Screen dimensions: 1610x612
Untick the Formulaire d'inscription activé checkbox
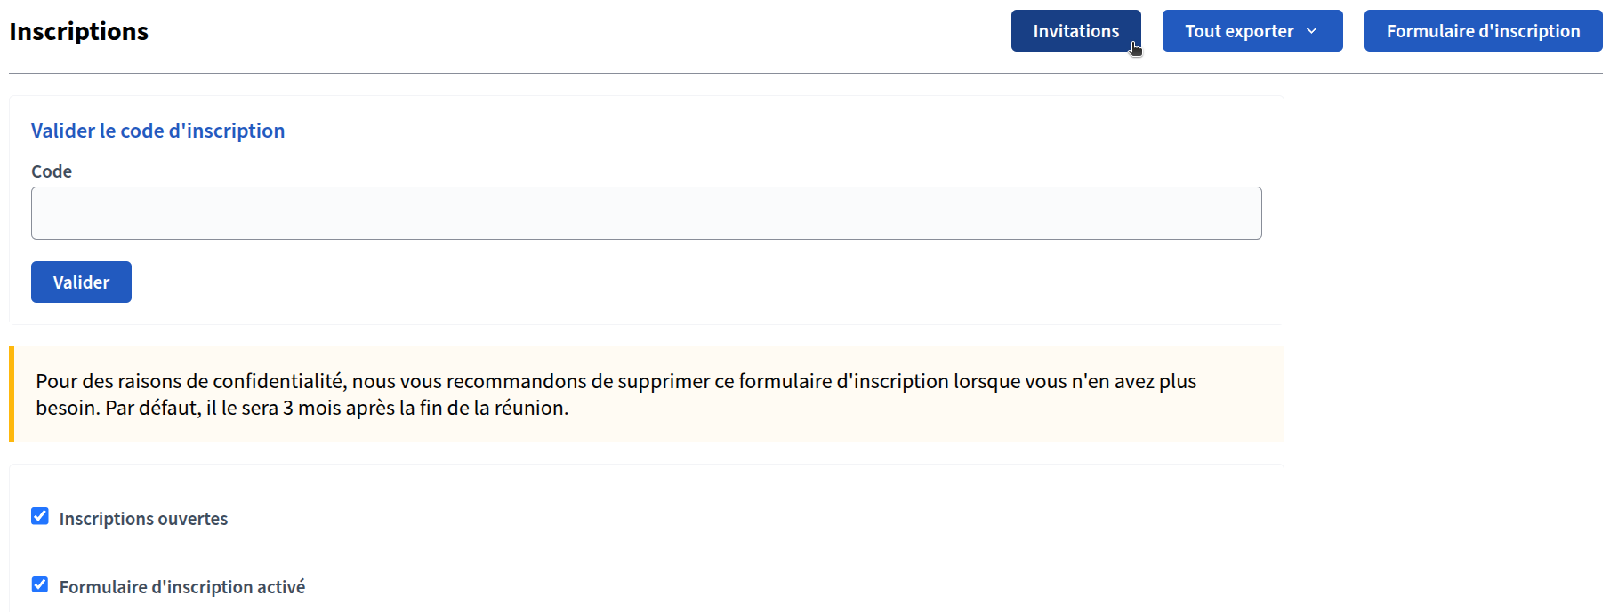coord(40,584)
